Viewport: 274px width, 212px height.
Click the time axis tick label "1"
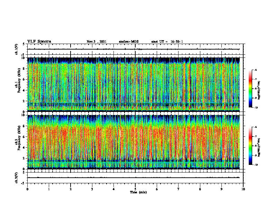[x=49, y=189]
